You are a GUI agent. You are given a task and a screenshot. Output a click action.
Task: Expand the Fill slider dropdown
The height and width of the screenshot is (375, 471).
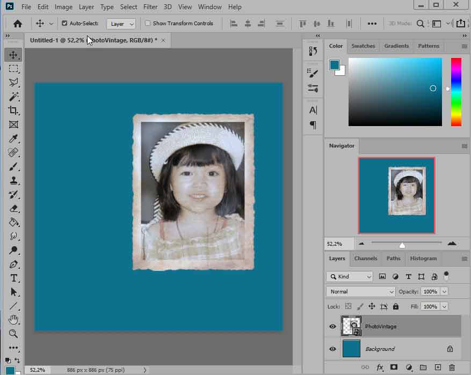click(x=444, y=307)
